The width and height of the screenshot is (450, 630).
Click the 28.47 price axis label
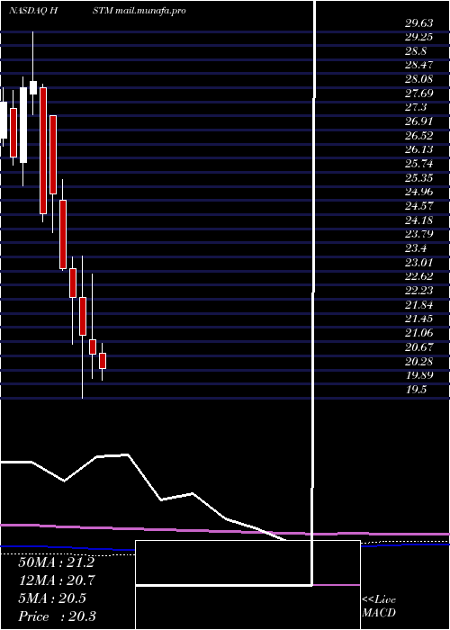click(x=418, y=65)
